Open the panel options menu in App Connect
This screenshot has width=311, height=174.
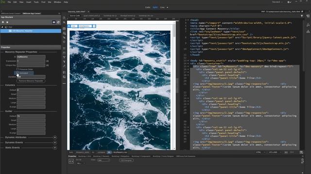click(x=59, y=14)
